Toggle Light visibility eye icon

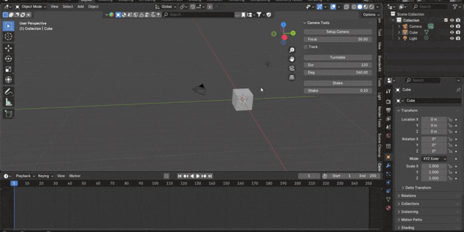[452, 38]
